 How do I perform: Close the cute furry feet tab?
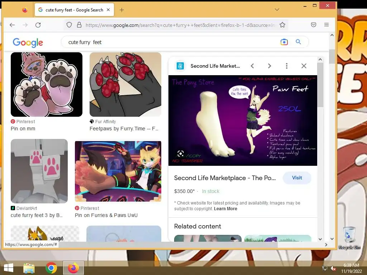pos(108,10)
